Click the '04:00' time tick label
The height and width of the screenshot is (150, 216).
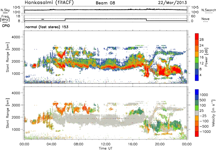[x=51, y=144]
